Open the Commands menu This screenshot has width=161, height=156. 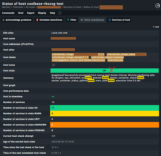8,13
